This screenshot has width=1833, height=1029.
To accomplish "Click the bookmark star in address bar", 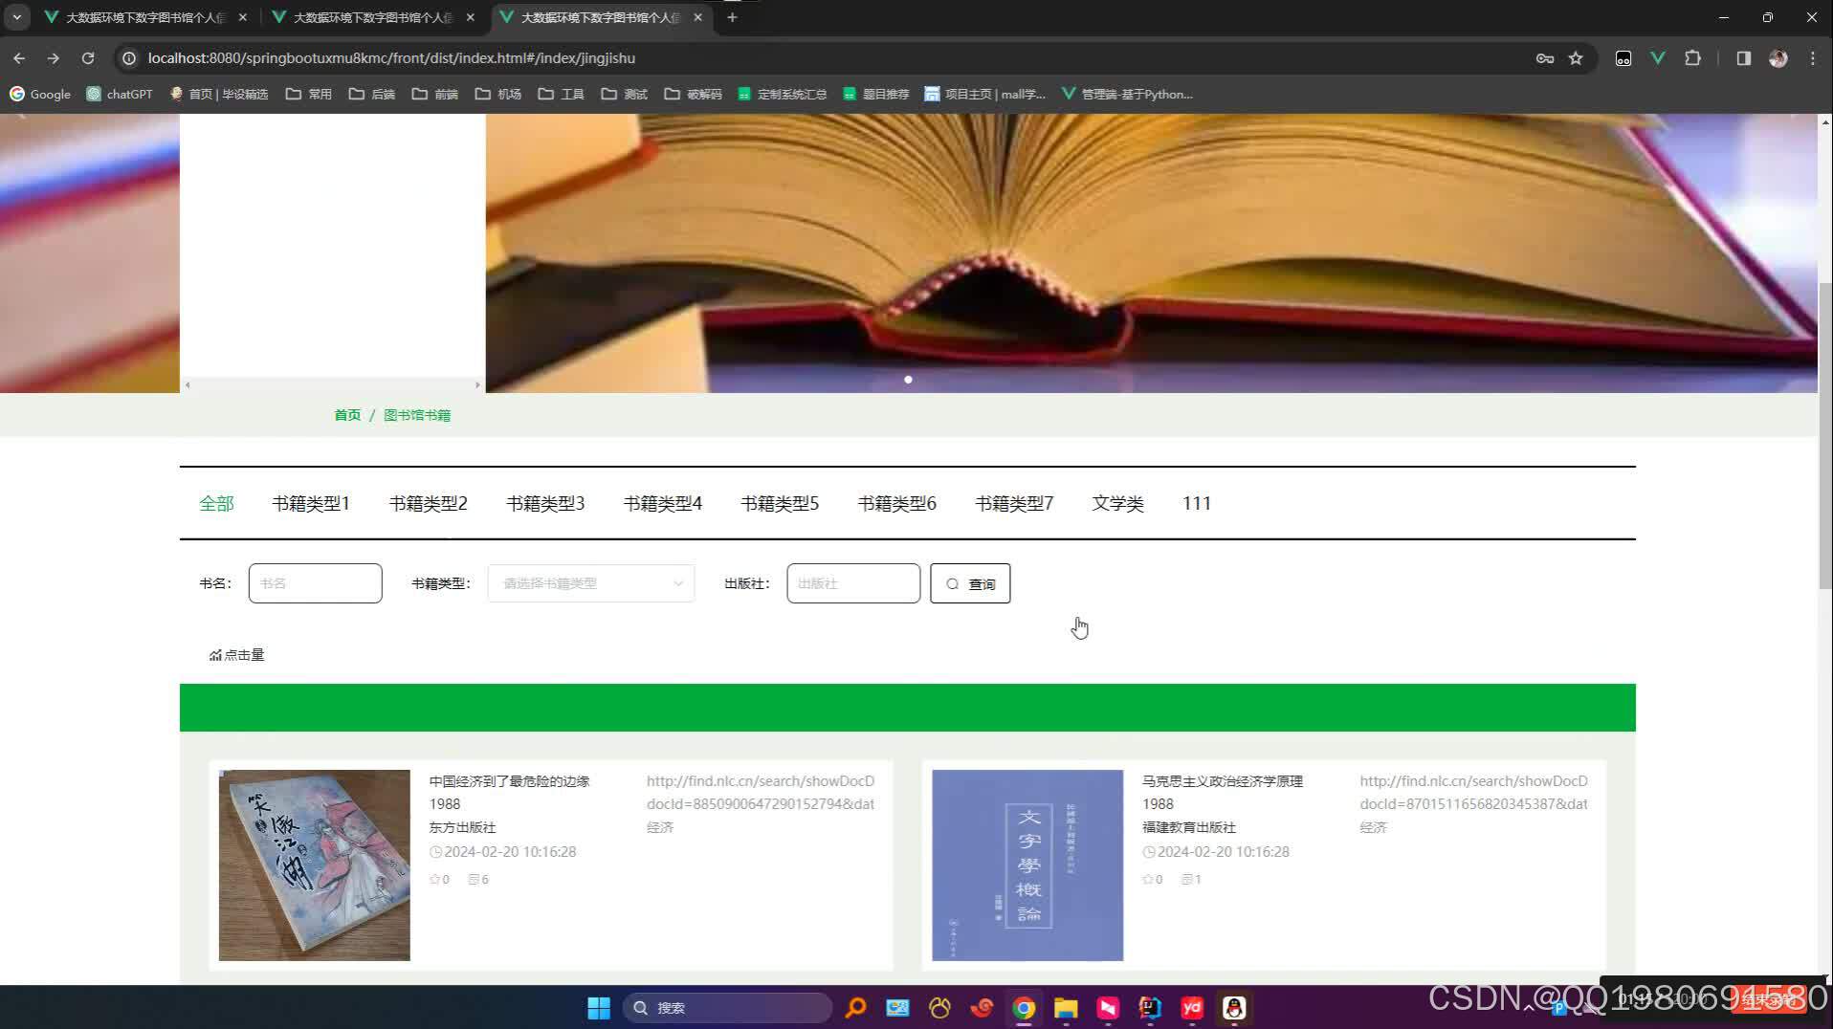I will click(1575, 58).
